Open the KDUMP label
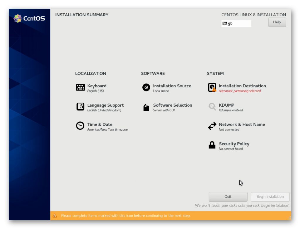 point(226,105)
